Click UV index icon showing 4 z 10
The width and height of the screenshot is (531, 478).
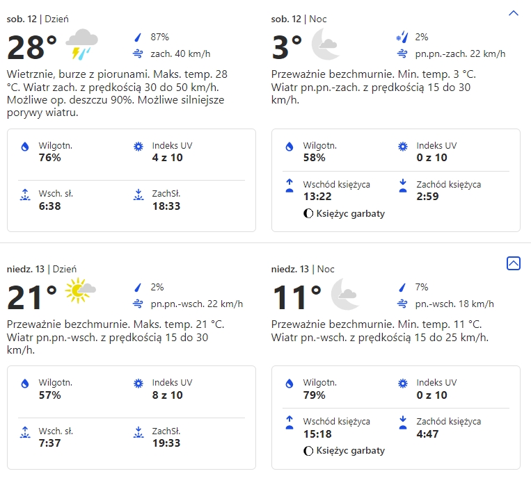pyautogui.click(x=138, y=147)
